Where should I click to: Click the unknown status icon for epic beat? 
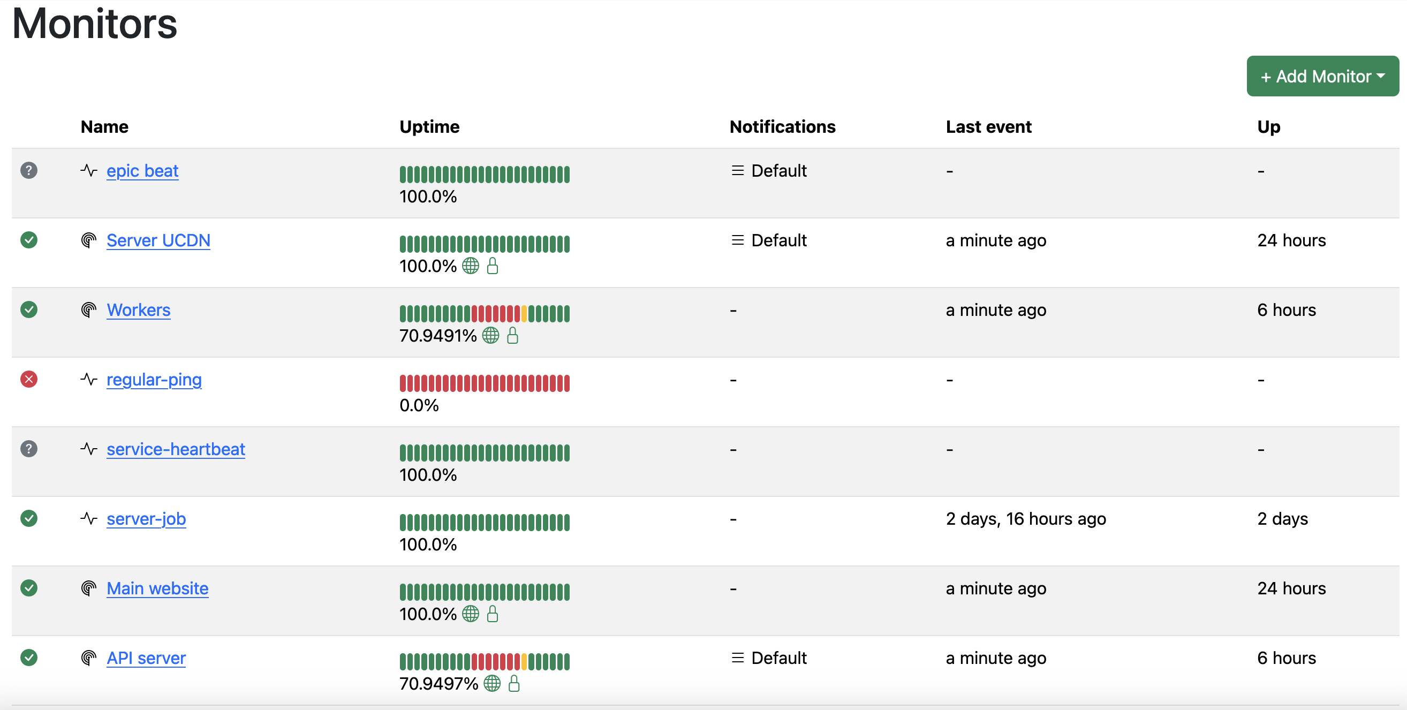28,170
